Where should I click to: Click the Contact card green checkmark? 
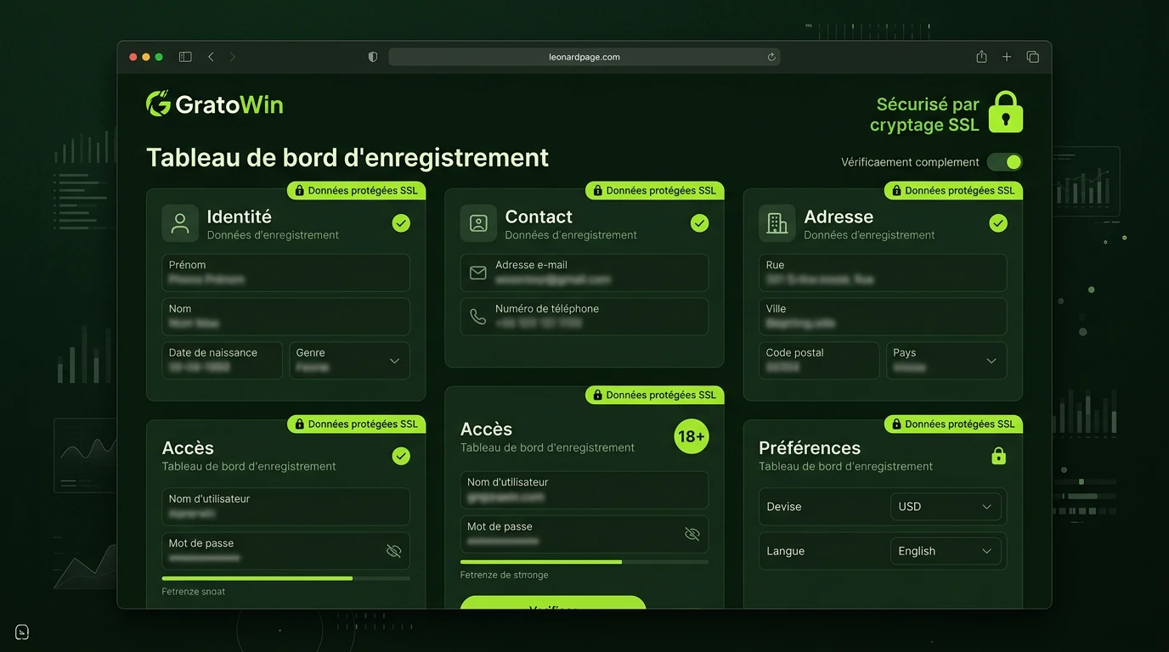pyautogui.click(x=699, y=223)
